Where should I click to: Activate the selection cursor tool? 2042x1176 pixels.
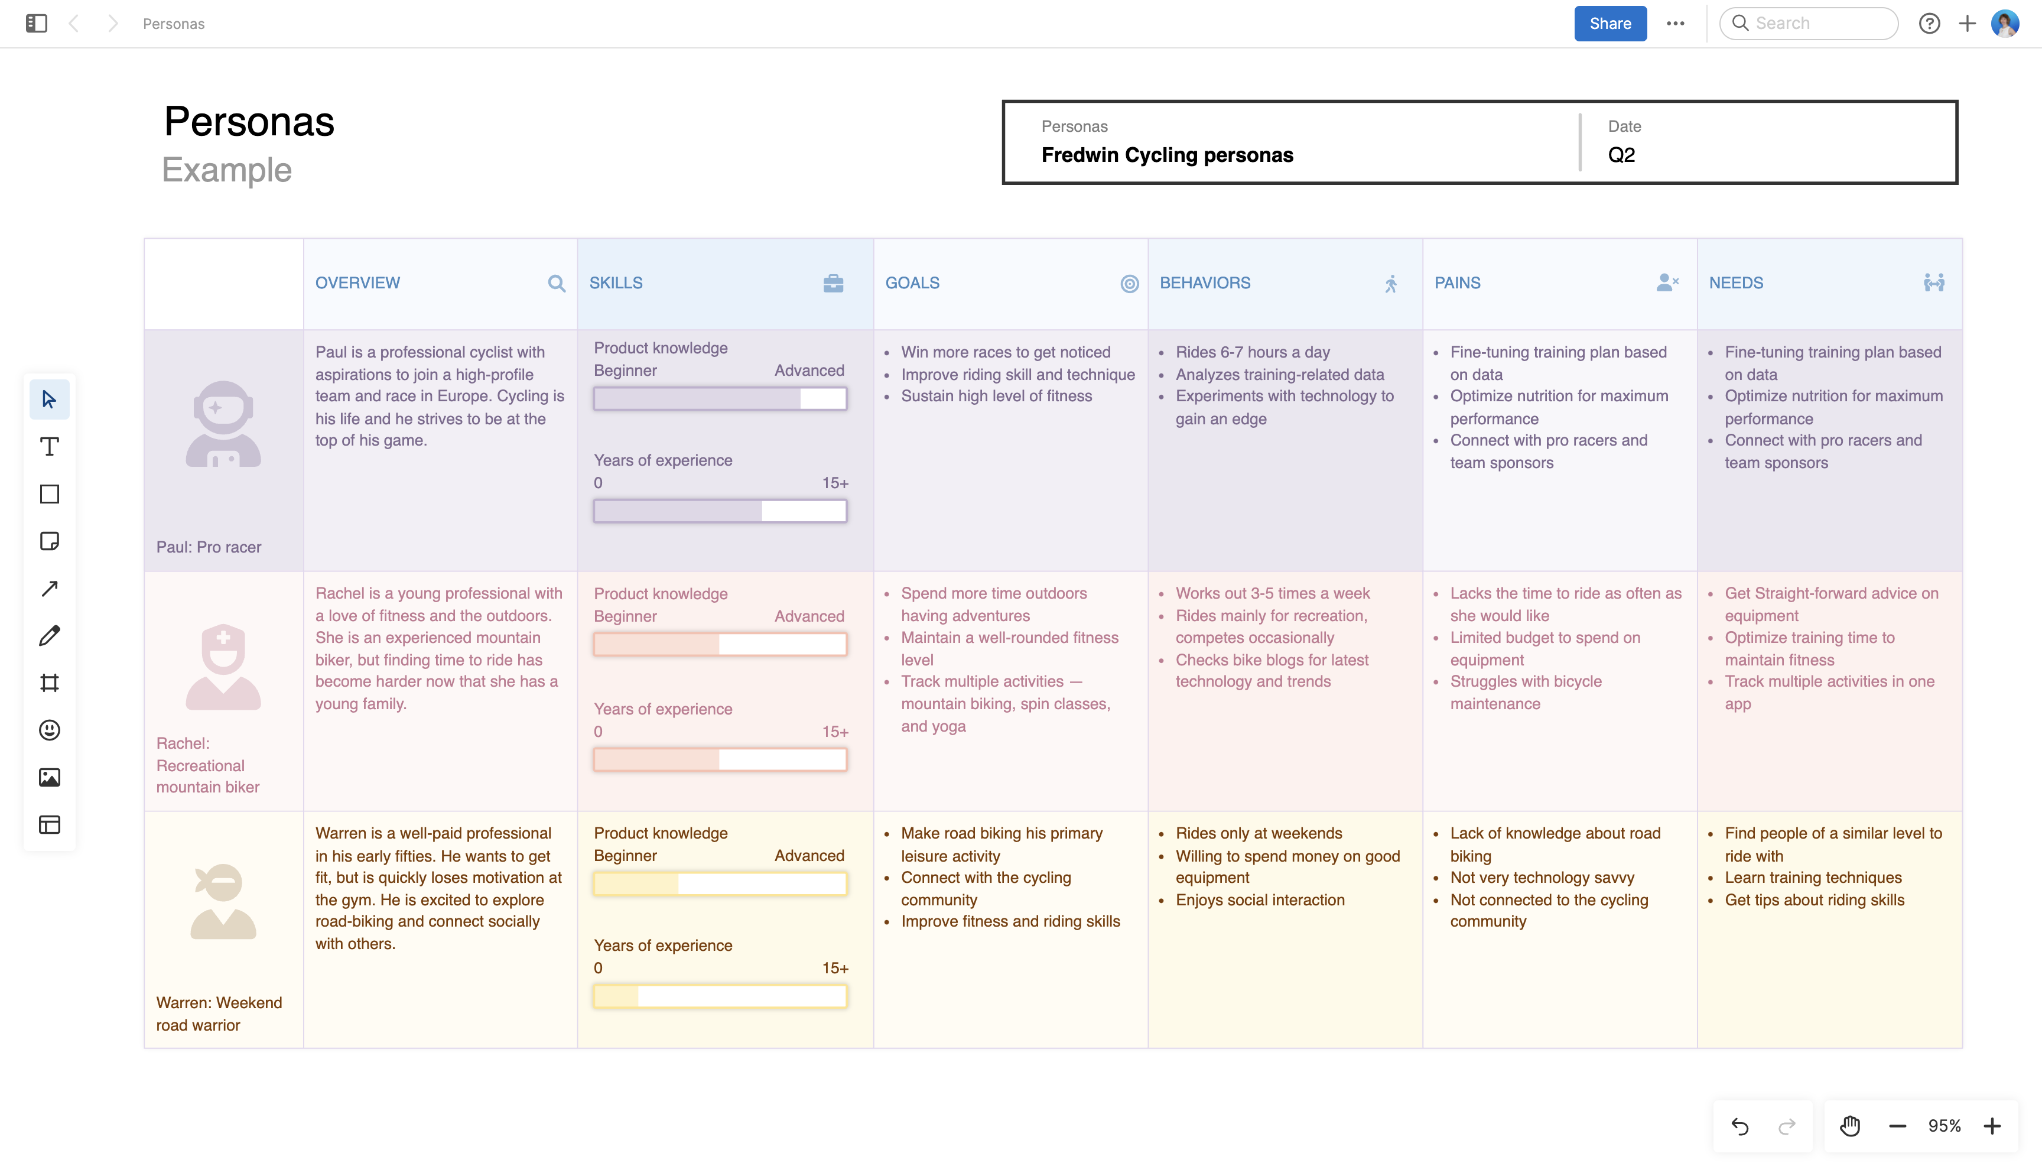(49, 398)
